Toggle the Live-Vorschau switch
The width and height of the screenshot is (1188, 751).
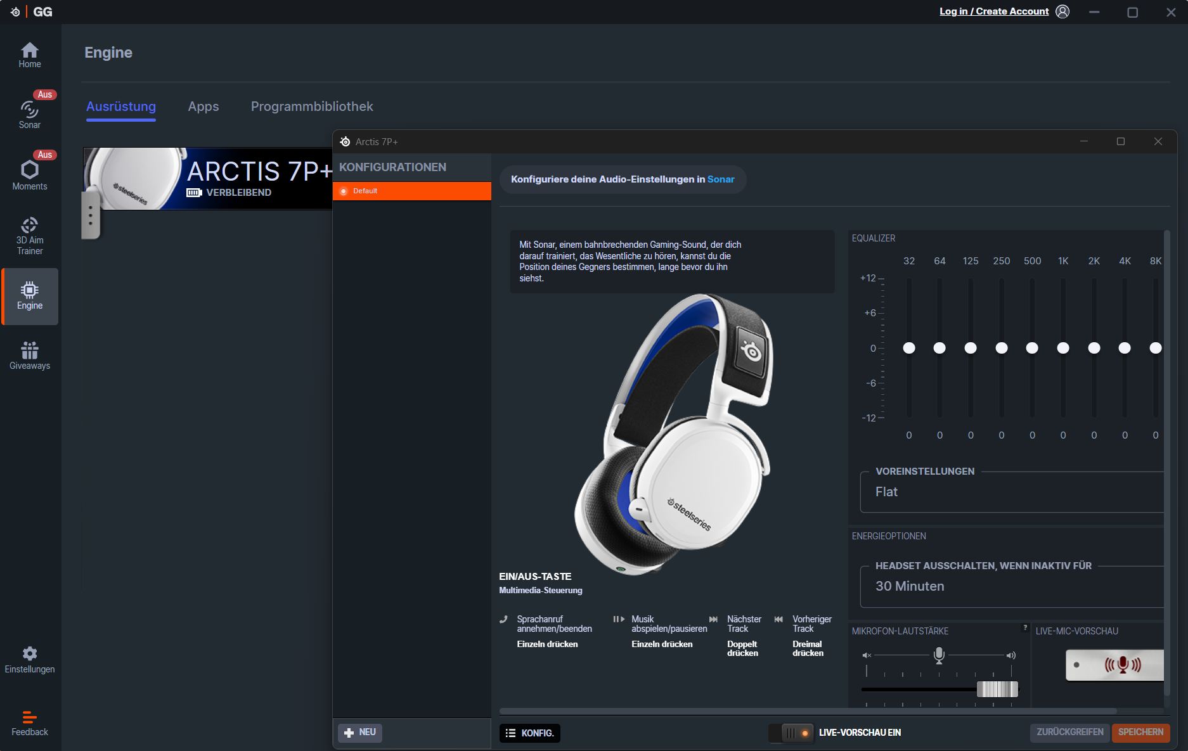791,733
